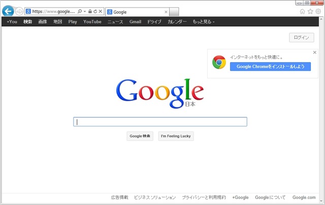
Task: Open YouTube from the Google bar
Action: [x=92, y=21]
